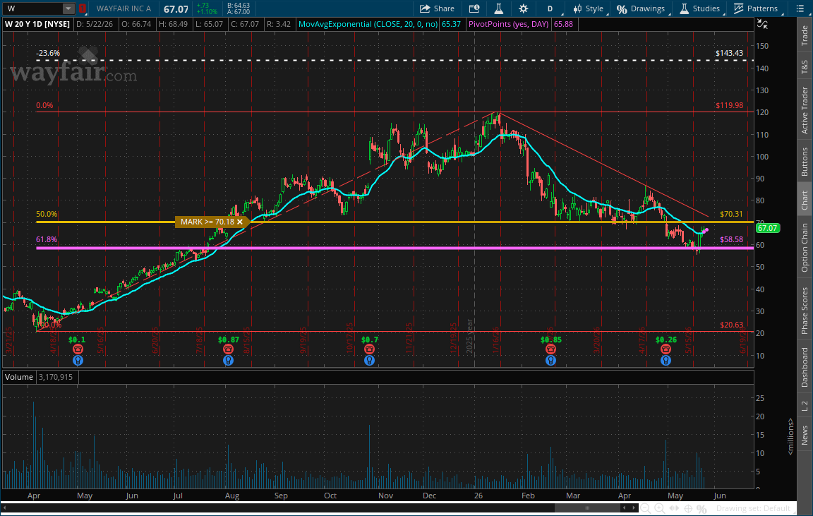Viewport: 813px width, 516px height.
Task: Open the D timeframe dropdown
Action: 551,8
